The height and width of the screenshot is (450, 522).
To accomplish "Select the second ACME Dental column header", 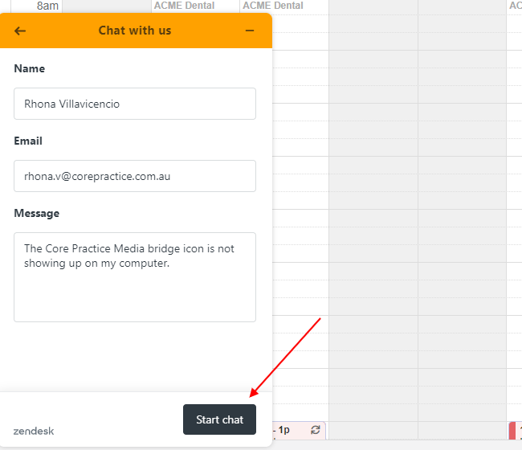I will point(273,6).
